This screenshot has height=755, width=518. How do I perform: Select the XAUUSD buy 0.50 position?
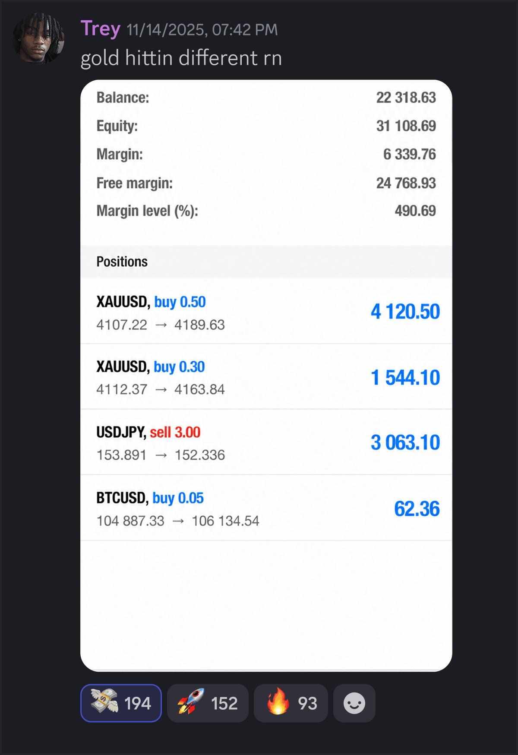pos(266,311)
